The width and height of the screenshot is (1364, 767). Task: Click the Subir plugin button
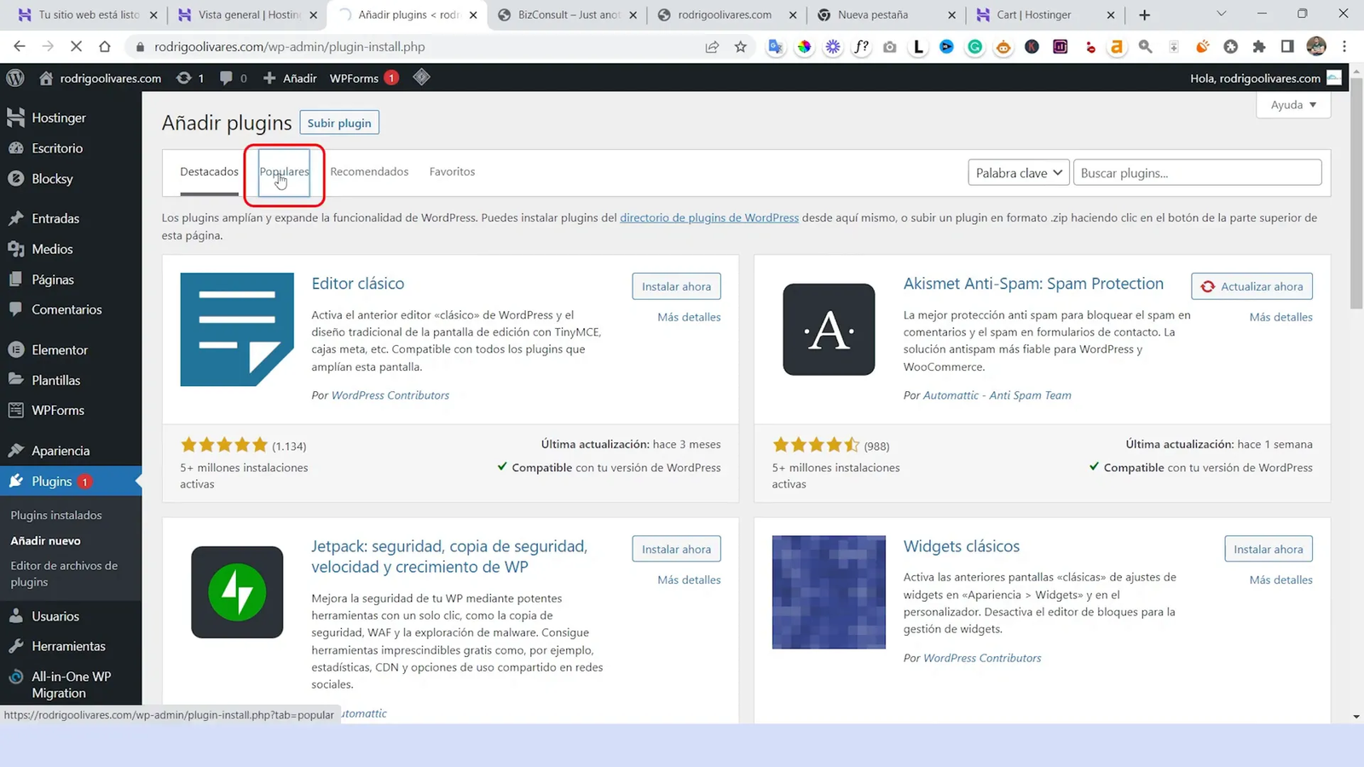pyautogui.click(x=339, y=122)
